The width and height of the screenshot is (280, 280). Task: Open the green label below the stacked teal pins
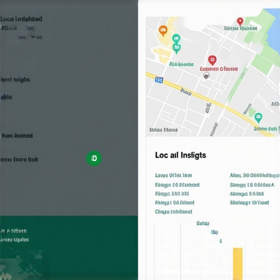pos(182,64)
